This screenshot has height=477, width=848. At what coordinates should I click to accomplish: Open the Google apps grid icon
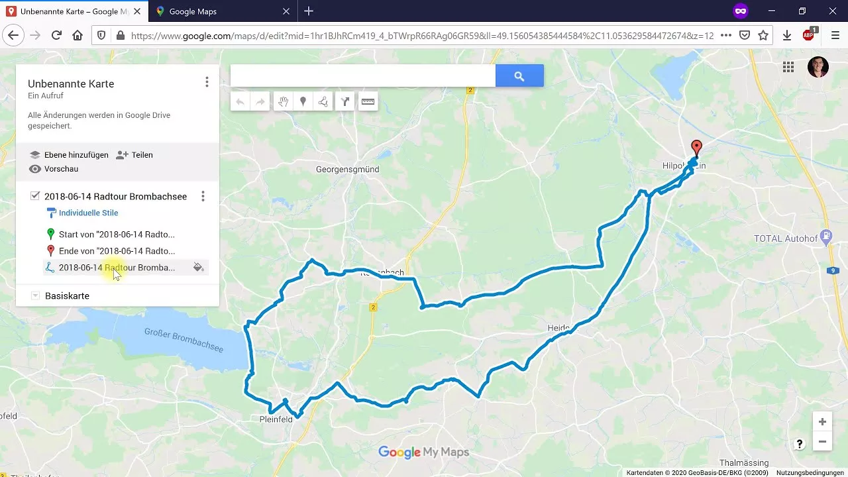tap(788, 67)
